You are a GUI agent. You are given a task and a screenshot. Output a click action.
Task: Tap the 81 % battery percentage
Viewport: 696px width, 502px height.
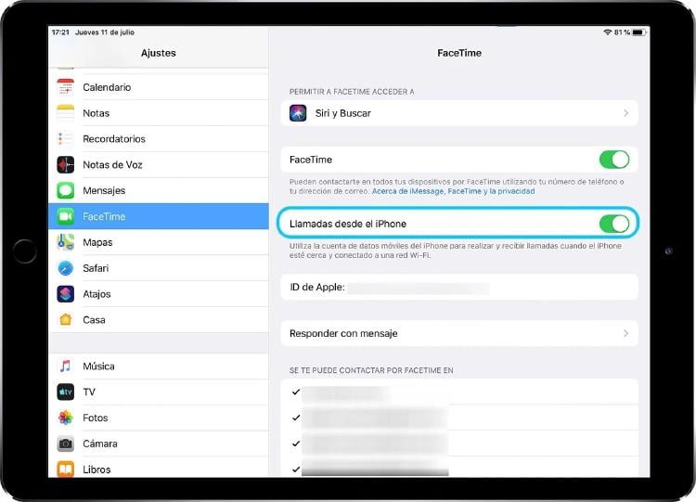pos(622,32)
